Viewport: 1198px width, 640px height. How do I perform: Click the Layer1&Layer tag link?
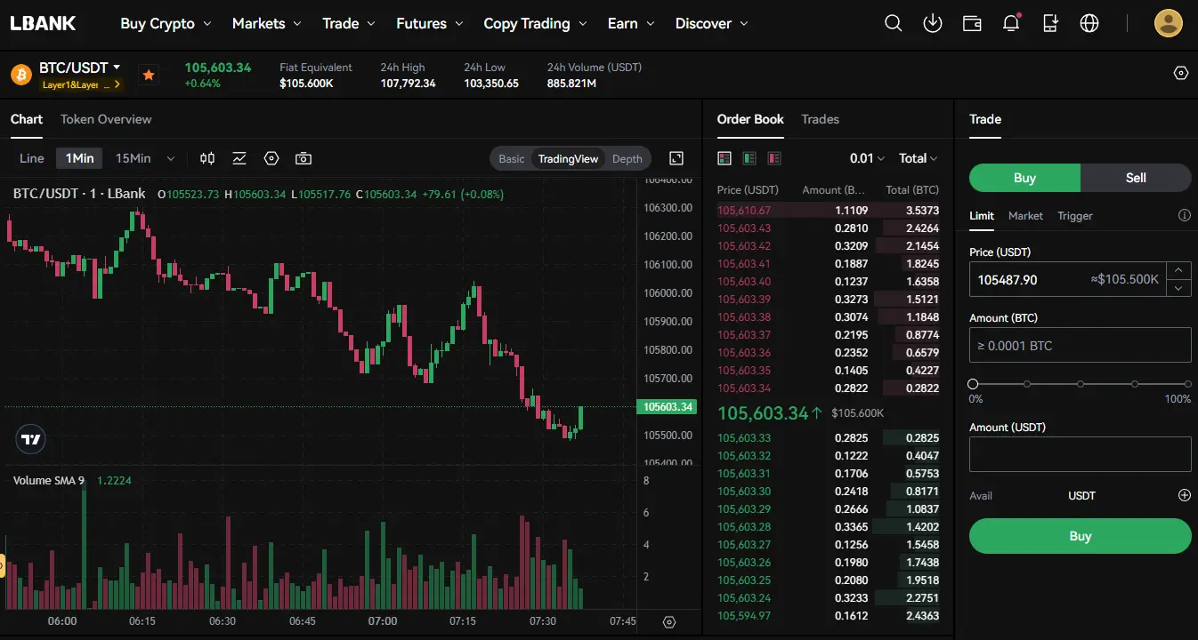pos(80,85)
